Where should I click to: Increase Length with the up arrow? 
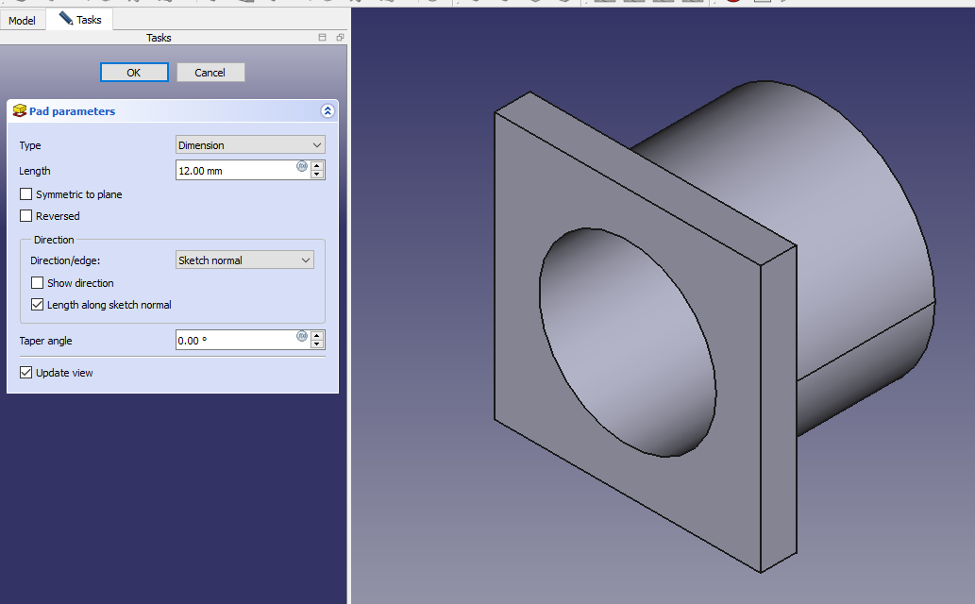317,166
